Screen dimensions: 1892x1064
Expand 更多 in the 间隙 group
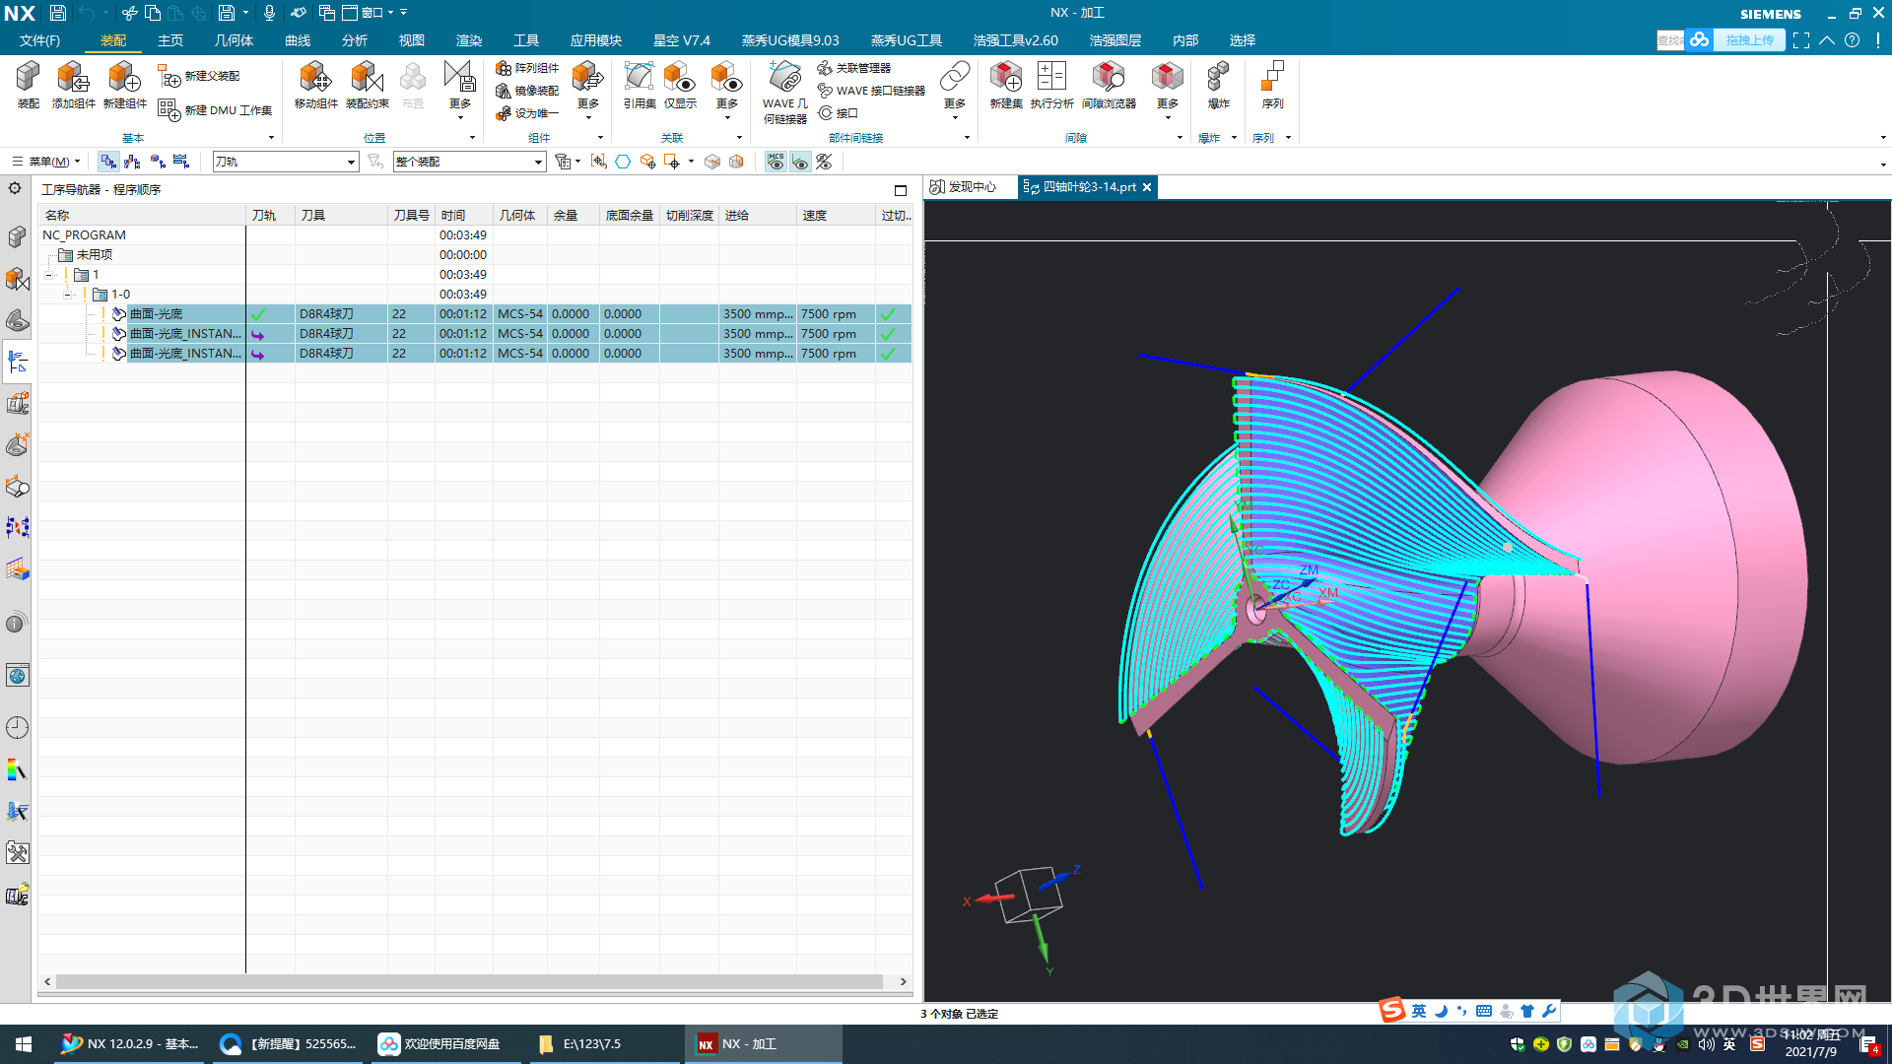click(1168, 91)
